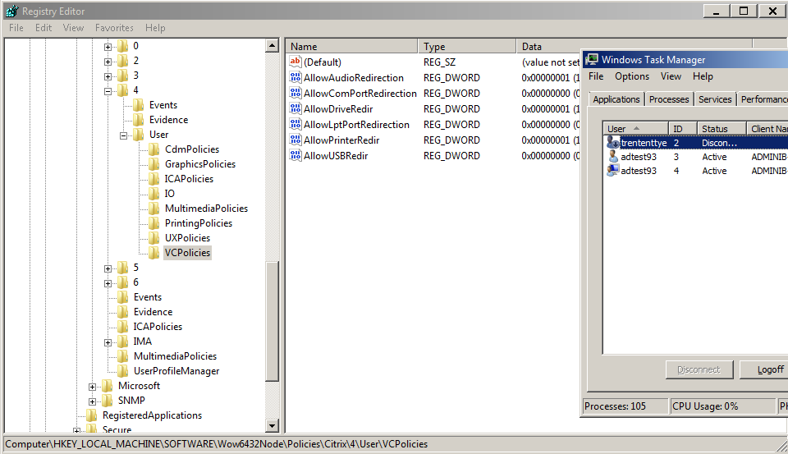Switch to Task Manager Processes tab
The width and height of the screenshot is (788, 454).
coord(669,99)
